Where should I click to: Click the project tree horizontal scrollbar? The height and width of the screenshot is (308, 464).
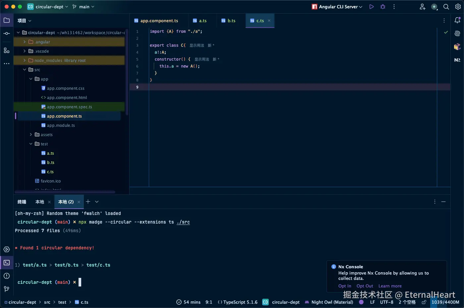[65, 192]
